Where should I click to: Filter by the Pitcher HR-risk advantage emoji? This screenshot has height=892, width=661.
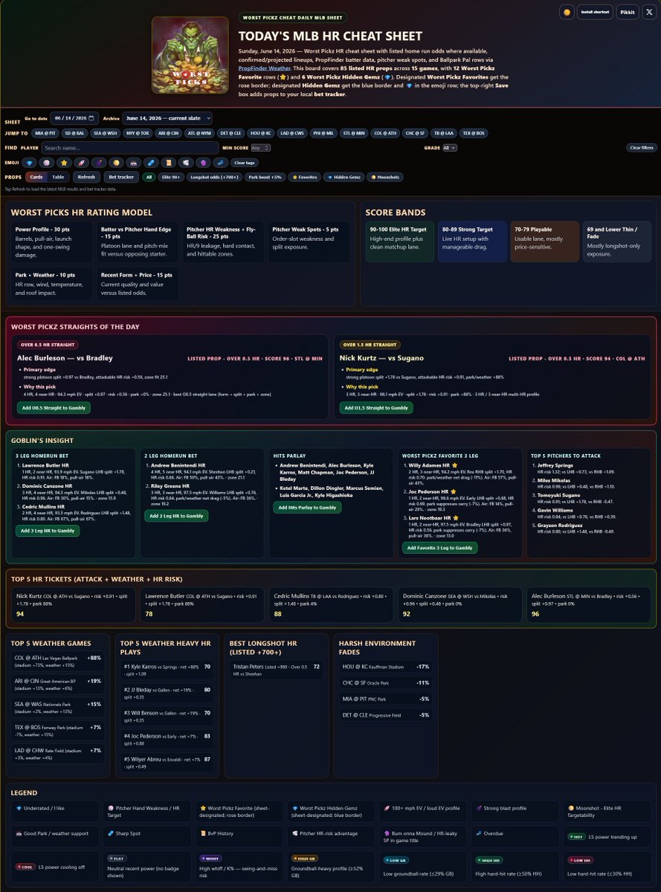[x=186, y=163]
